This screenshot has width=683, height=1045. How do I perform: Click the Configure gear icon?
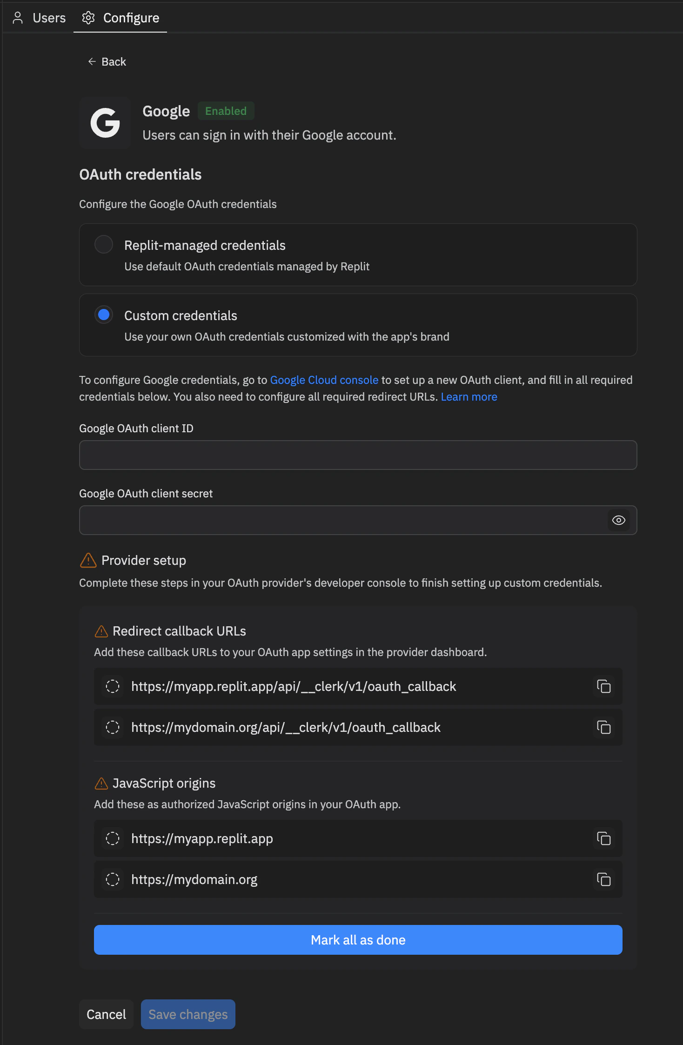point(88,18)
